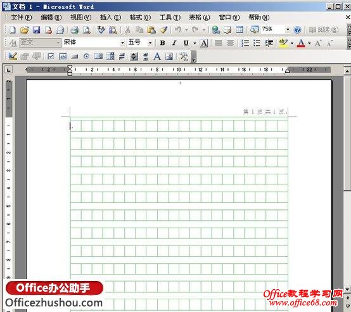Insert a Scroll Bar control
351x312 pixels.
click(x=146, y=56)
